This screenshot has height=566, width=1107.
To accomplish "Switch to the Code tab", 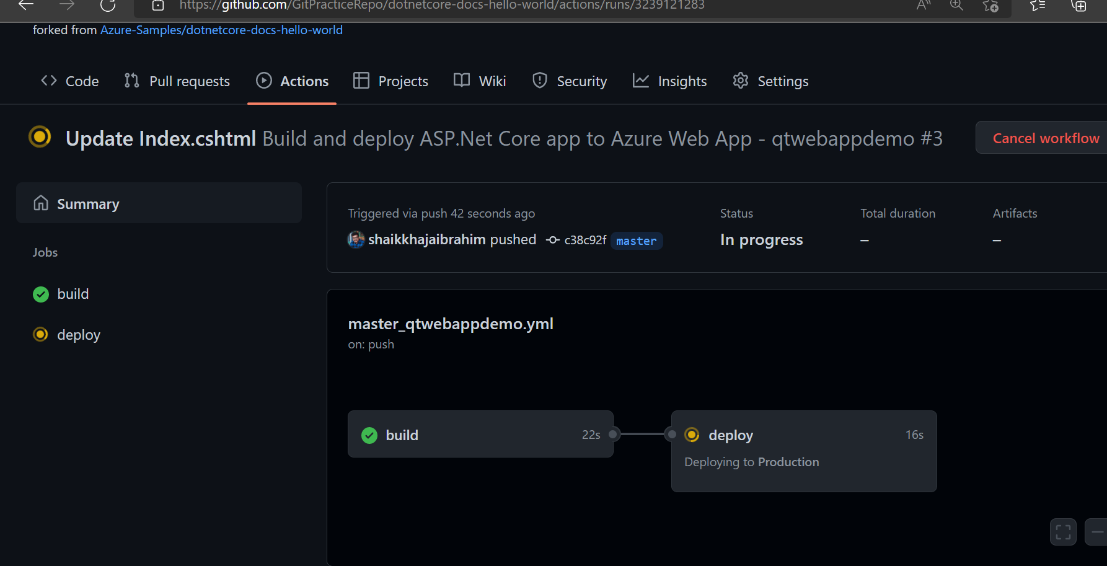I will pyautogui.click(x=69, y=81).
